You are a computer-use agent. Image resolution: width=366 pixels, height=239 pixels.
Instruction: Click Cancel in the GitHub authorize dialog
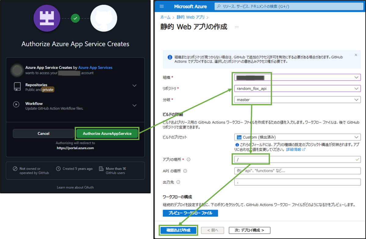coord(44,134)
